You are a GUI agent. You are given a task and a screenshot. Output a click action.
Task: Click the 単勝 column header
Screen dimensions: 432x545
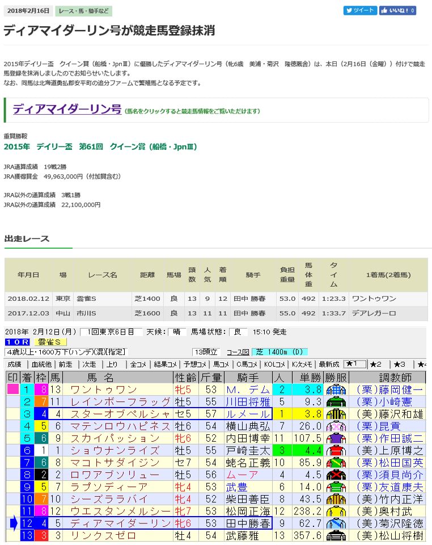(x=307, y=378)
